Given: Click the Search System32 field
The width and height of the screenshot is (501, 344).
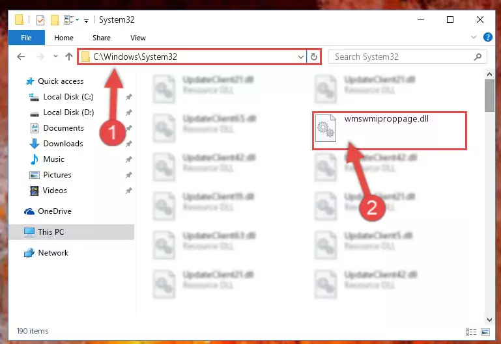Looking at the screenshot, I should click(407, 57).
